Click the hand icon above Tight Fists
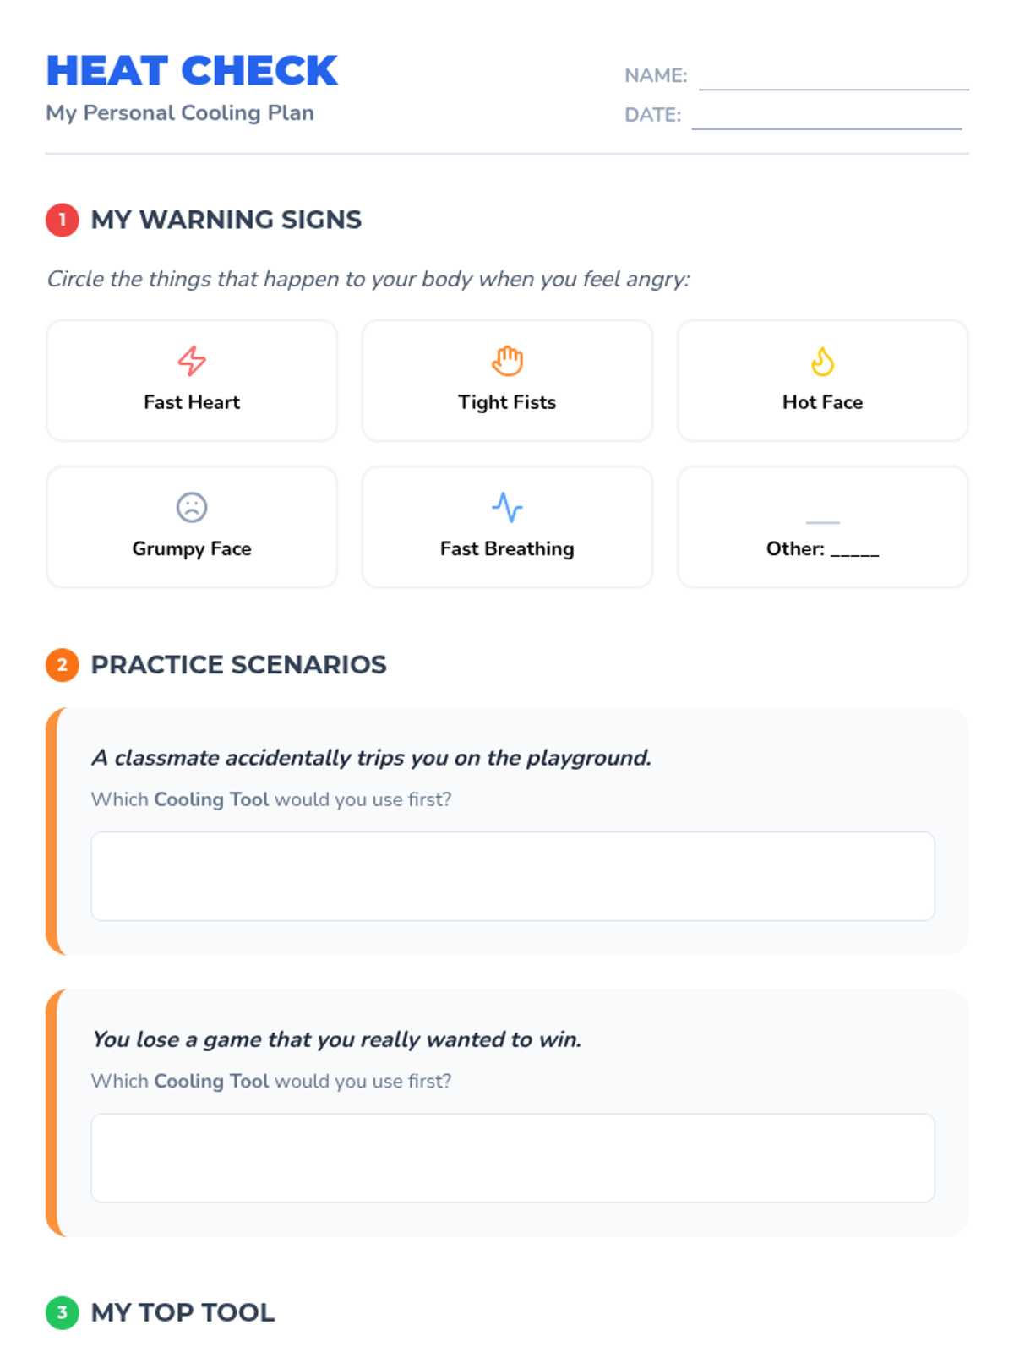The image size is (1014, 1352). 507,361
